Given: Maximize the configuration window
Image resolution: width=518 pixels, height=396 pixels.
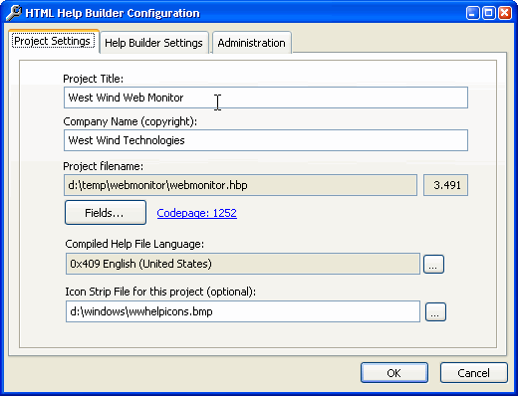Looking at the screenshot, I should coord(489,13).
